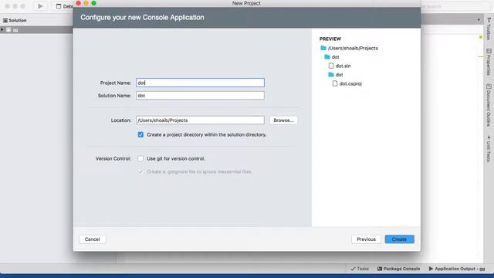Select dot.sln file in preview

click(343, 66)
